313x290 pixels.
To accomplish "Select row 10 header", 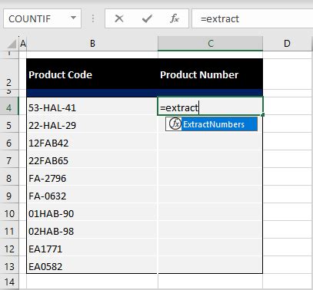I will [x=9, y=213].
